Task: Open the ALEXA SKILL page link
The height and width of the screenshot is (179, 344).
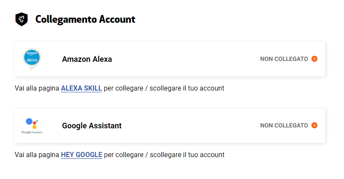Action: pyautogui.click(x=81, y=88)
